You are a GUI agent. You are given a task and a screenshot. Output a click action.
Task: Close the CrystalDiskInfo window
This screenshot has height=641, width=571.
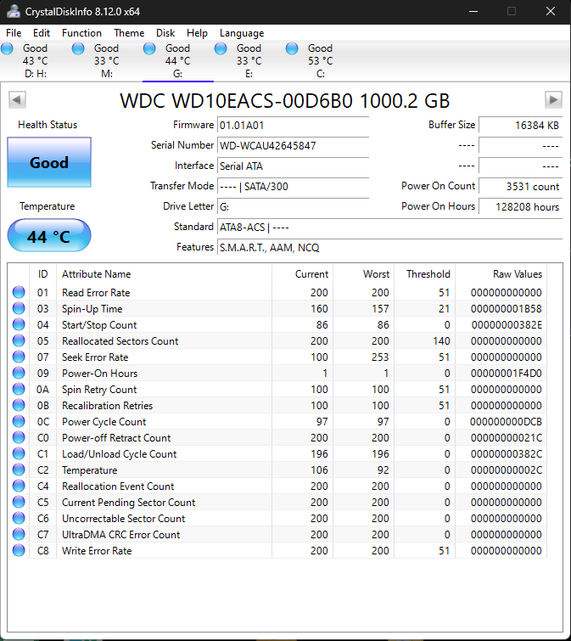(x=551, y=11)
